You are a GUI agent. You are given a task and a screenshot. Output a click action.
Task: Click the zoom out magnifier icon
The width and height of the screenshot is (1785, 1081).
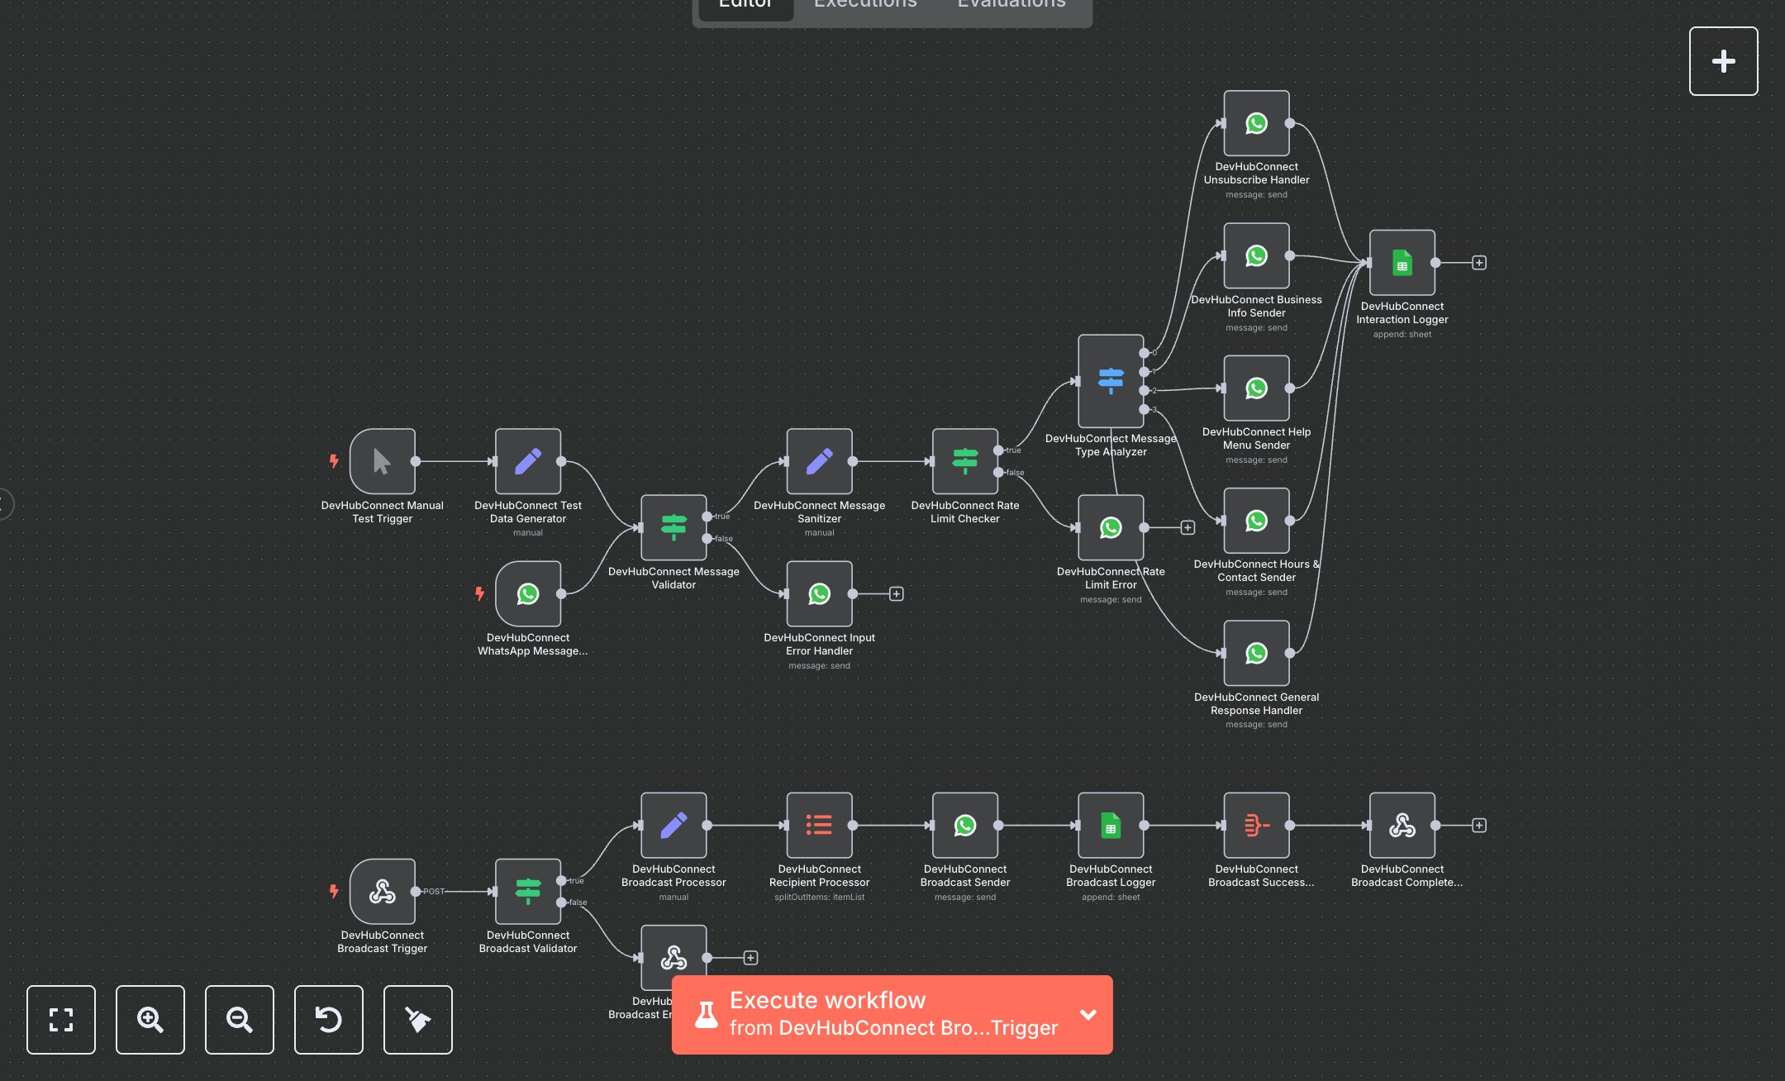tap(240, 1019)
